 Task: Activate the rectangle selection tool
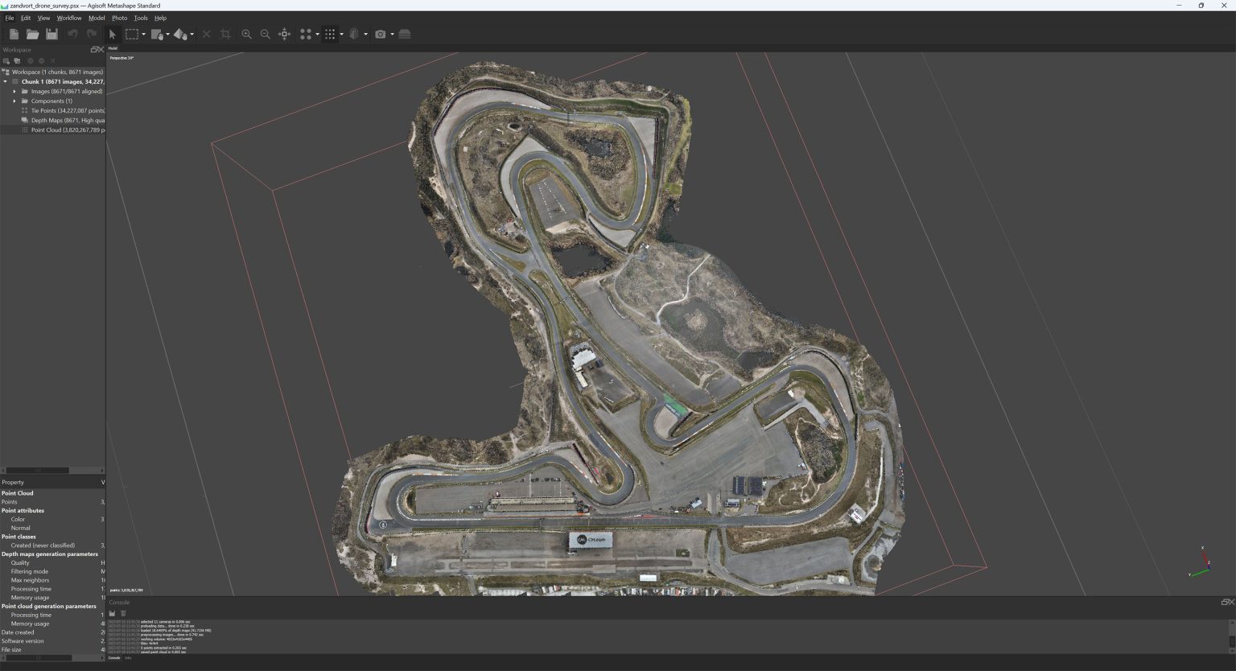tap(132, 34)
